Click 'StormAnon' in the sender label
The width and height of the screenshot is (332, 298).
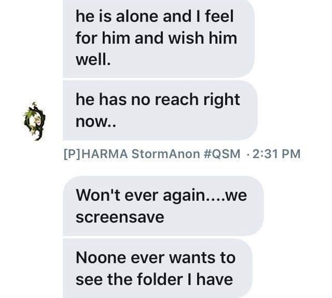165,153
